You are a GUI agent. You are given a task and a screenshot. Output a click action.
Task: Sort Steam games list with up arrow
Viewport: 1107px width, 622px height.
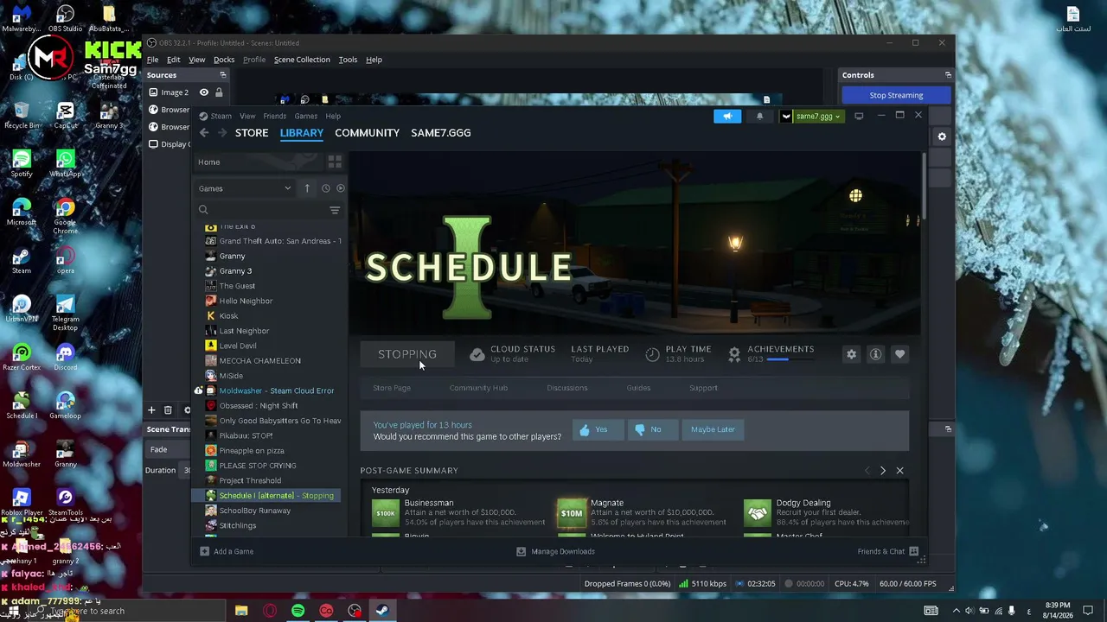307,188
